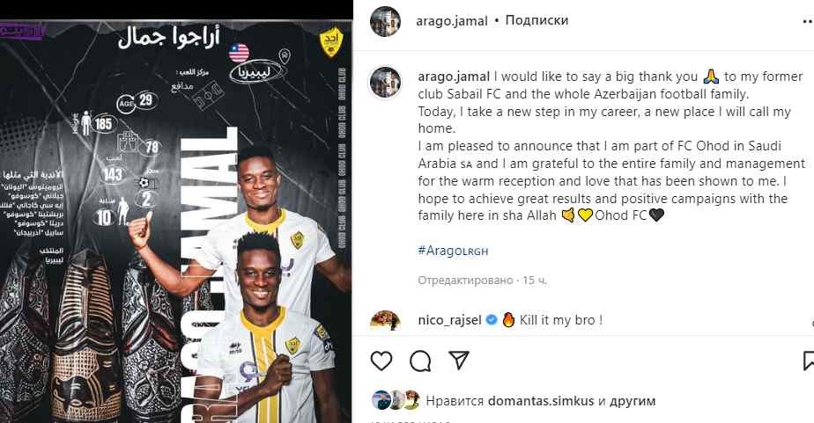Click the Подписки following button
This screenshot has height=423, width=814.
(536, 20)
